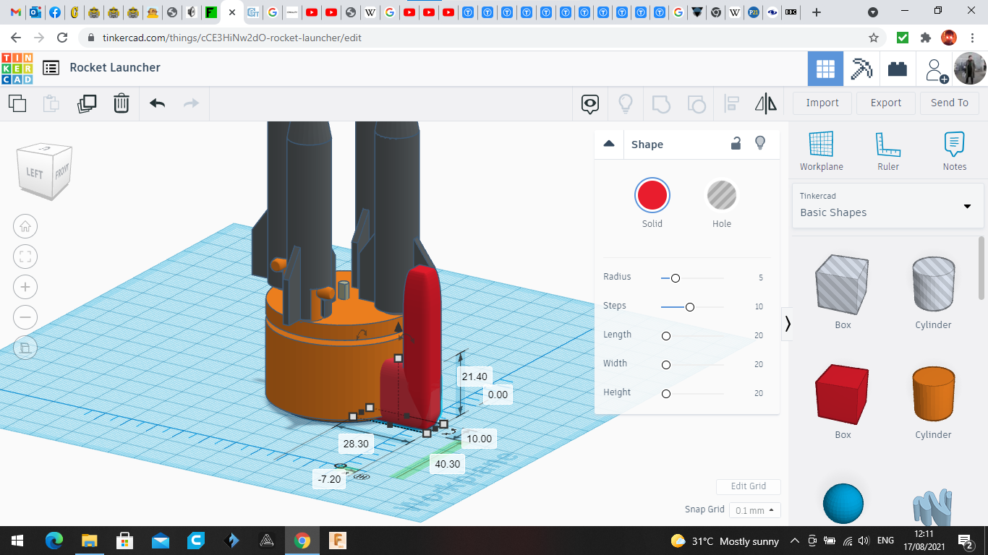Collapse the Shape panel
988x555 pixels.
(x=609, y=144)
